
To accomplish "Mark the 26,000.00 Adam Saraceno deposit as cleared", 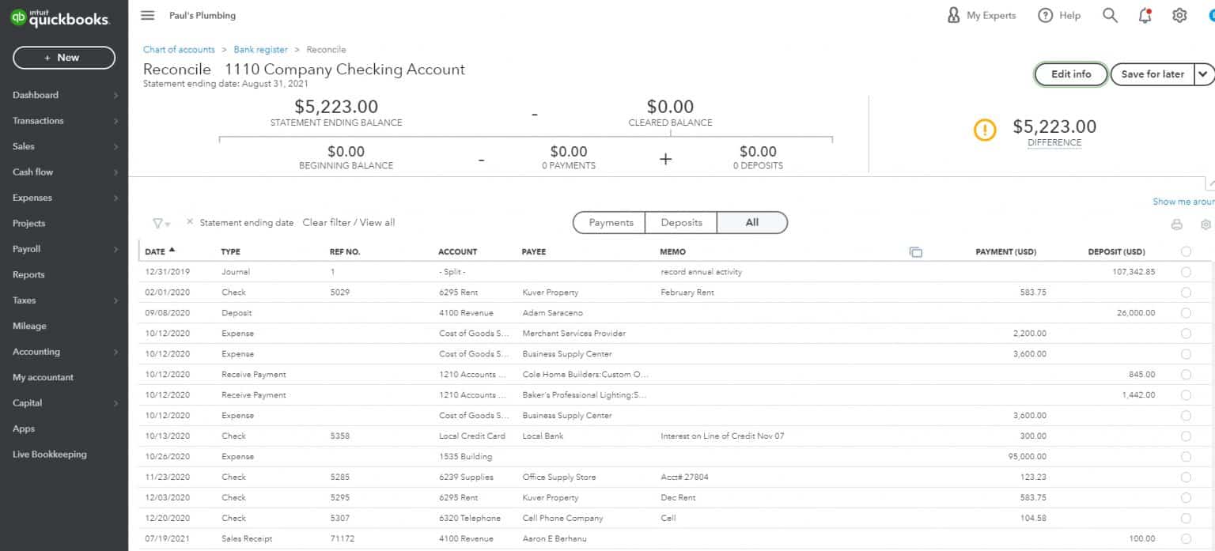I will 1186,312.
